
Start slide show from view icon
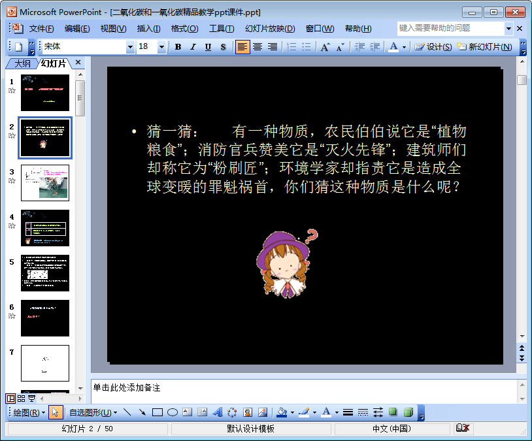click(x=31, y=399)
